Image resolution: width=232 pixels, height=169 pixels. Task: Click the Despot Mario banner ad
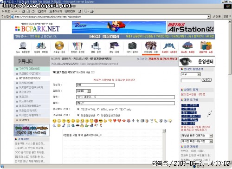click(119, 27)
